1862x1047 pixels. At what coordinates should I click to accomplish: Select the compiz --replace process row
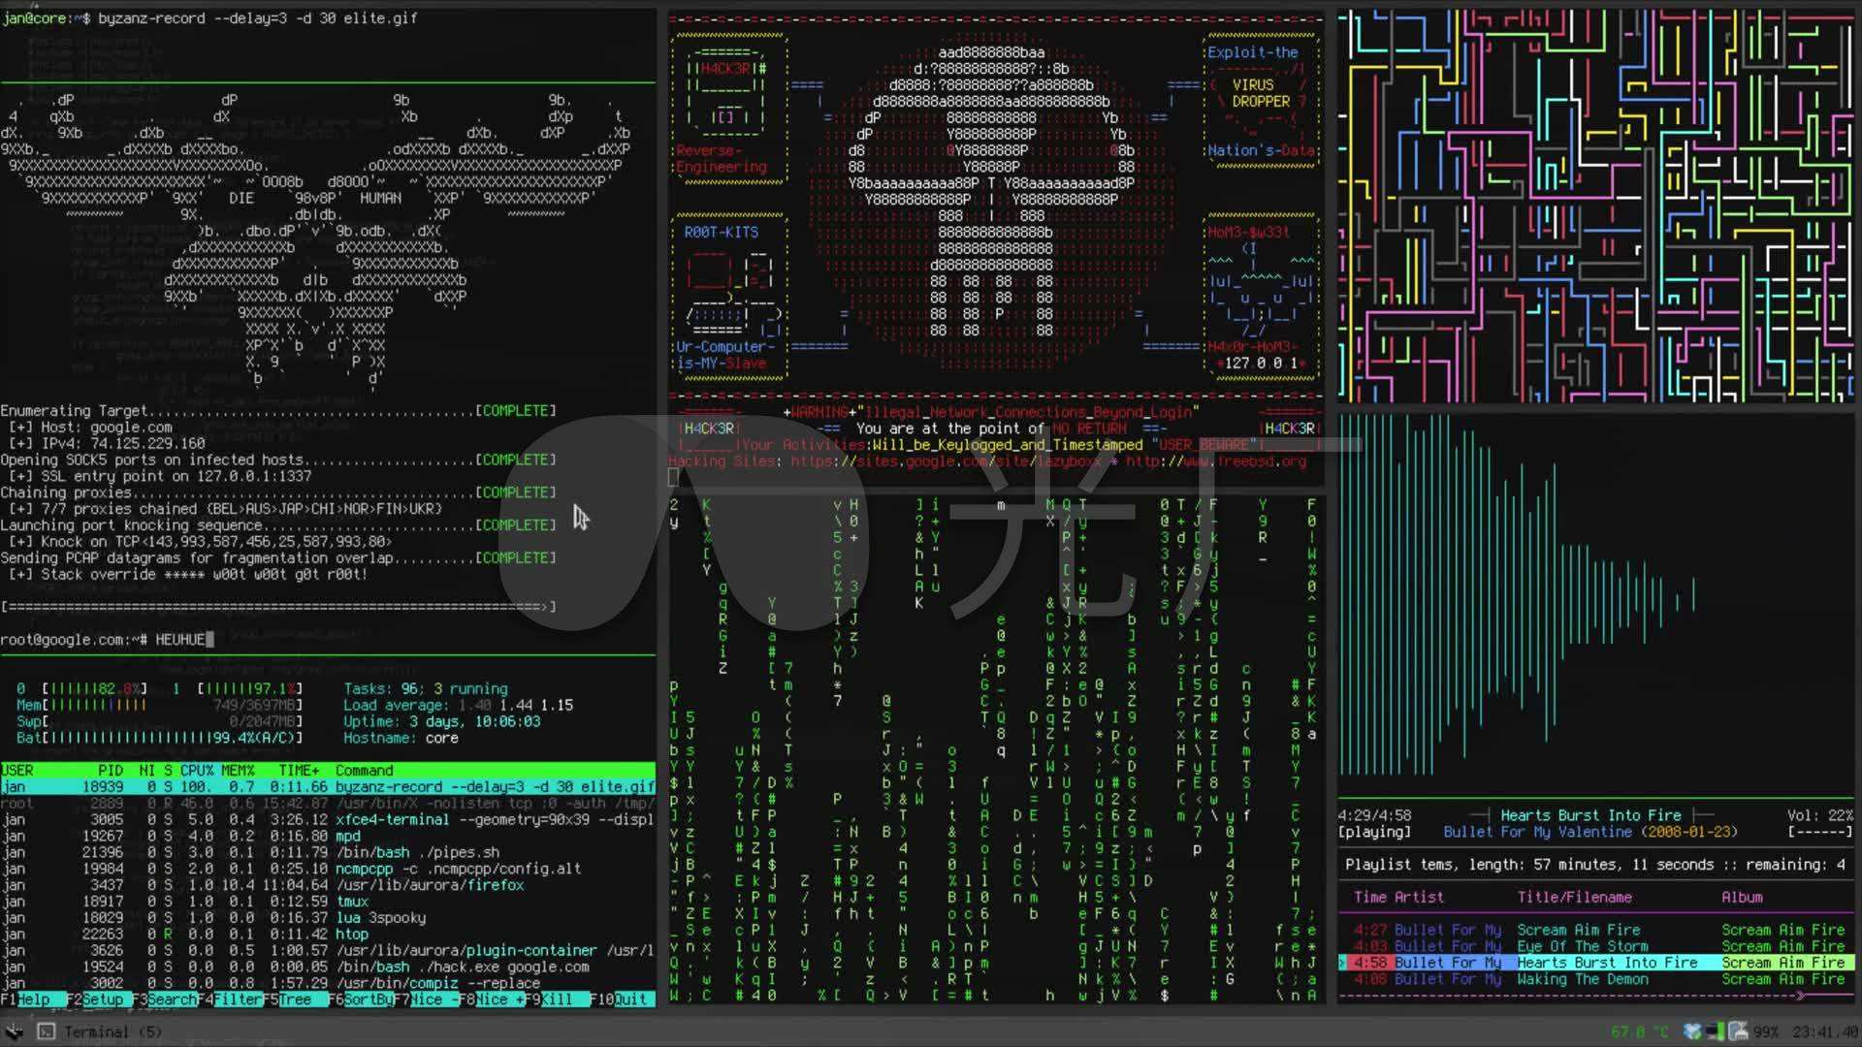pos(328,983)
